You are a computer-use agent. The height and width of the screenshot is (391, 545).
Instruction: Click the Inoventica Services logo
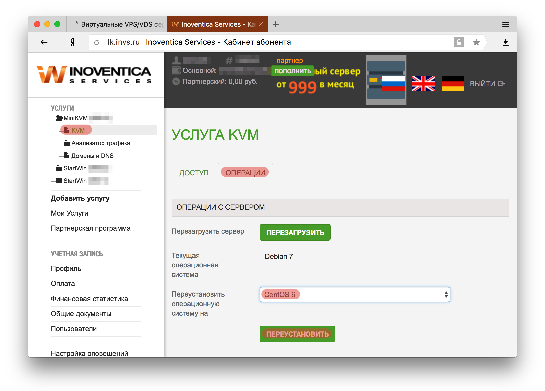point(94,75)
